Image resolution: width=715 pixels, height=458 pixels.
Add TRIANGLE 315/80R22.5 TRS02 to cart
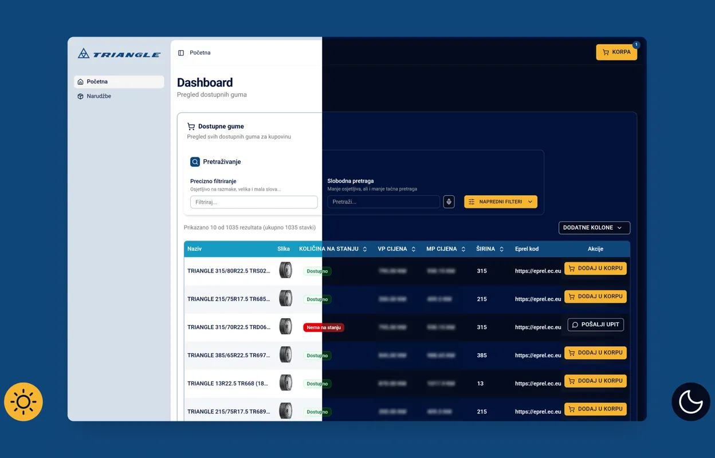(x=595, y=268)
